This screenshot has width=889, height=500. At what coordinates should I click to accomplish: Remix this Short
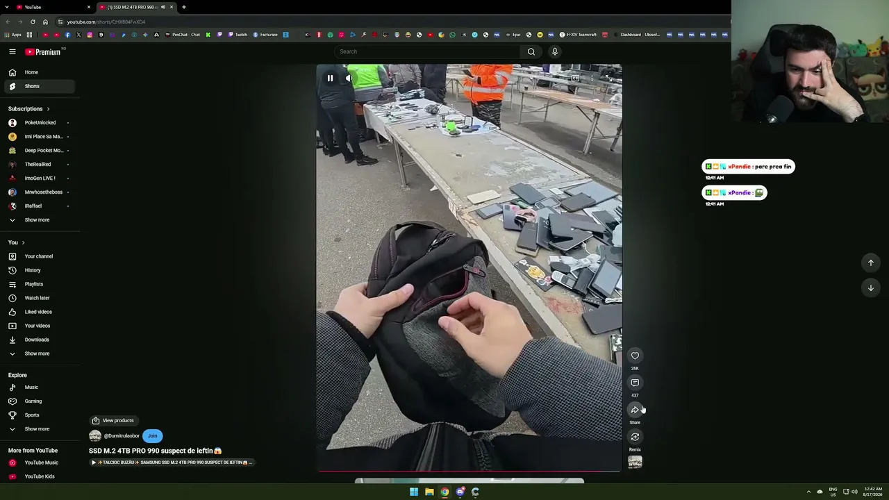(x=635, y=437)
